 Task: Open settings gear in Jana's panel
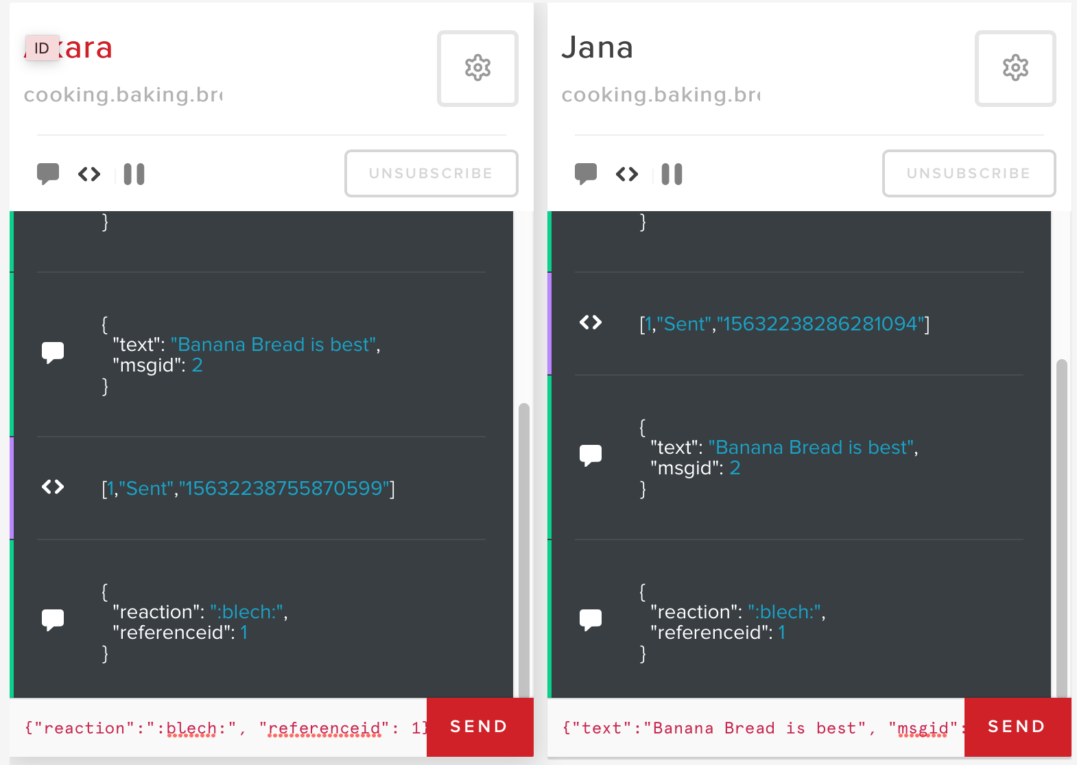[x=1015, y=68]
